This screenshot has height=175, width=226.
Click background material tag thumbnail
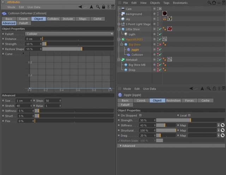pos(165,13)
